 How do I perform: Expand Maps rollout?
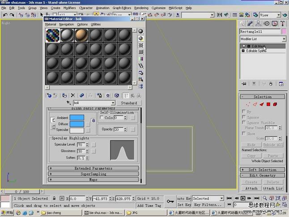93,179
